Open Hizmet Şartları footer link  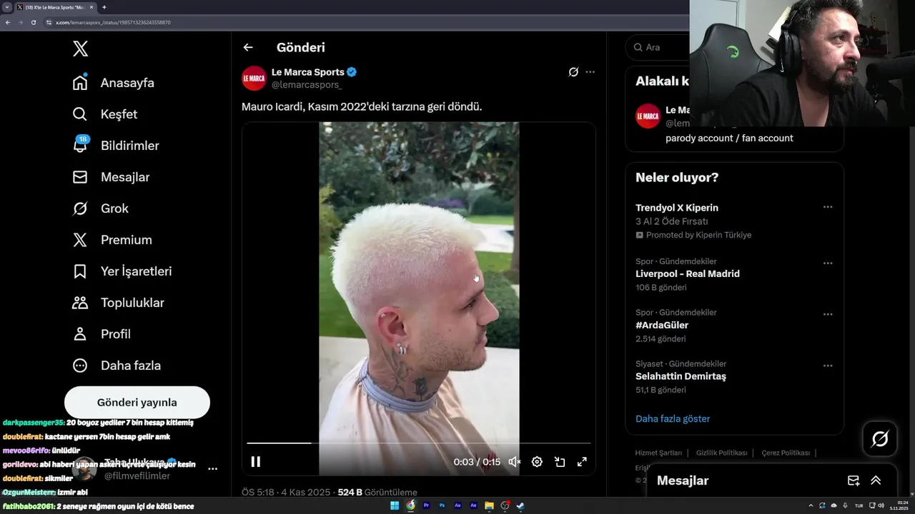click(658, 453)
